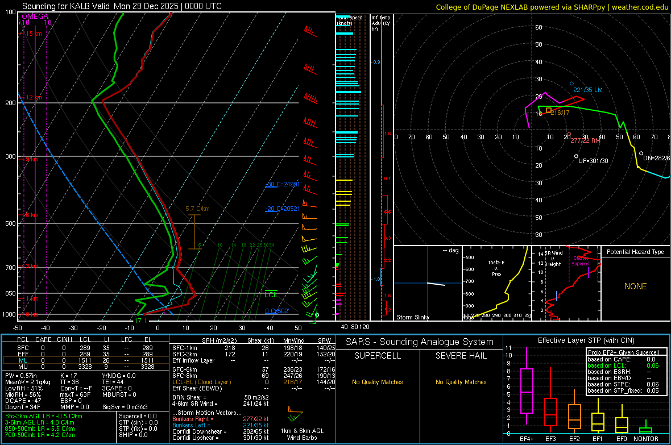Click the DCAPE = -47 value
Viewport: 671px width, 445px height.
tap(22, 401)
